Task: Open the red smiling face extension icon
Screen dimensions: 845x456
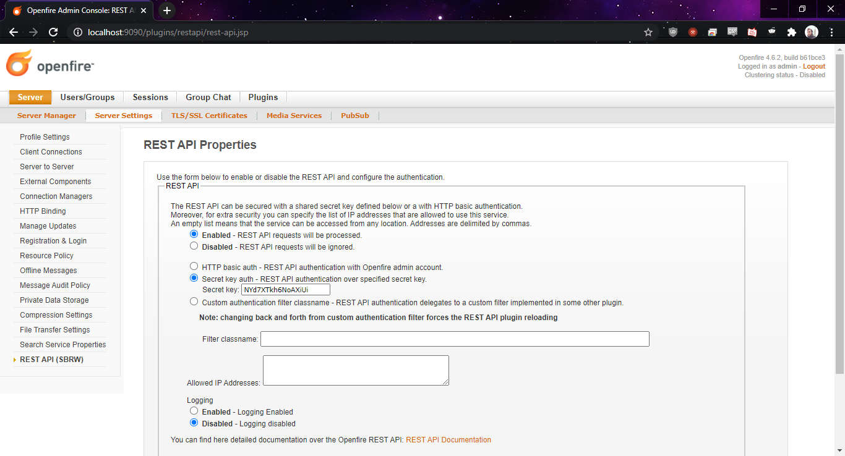Action: [x=752, y=32]
